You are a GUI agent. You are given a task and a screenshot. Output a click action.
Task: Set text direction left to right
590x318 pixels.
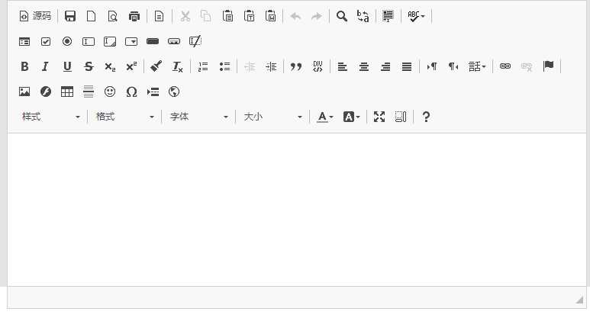tap(431, 66)
